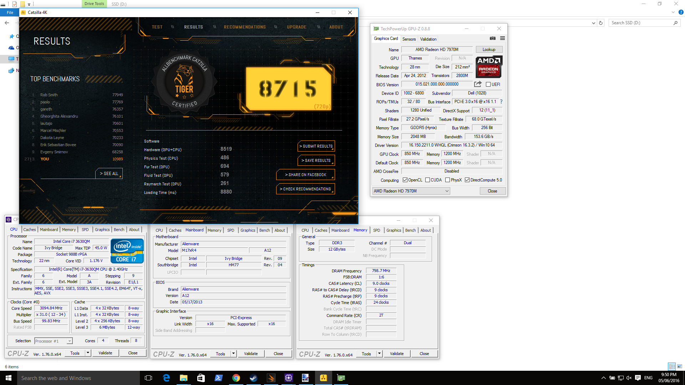Click the Intel Core i7 logo in CPU-Z
685x385 pixels.
tap(127, 251)
